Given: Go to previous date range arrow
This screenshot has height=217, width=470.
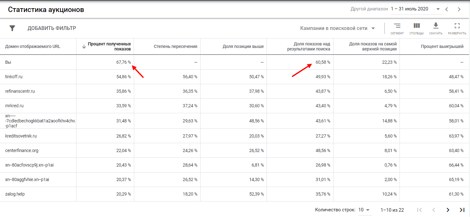Looking at the screenshot, I should pos(447,9).
